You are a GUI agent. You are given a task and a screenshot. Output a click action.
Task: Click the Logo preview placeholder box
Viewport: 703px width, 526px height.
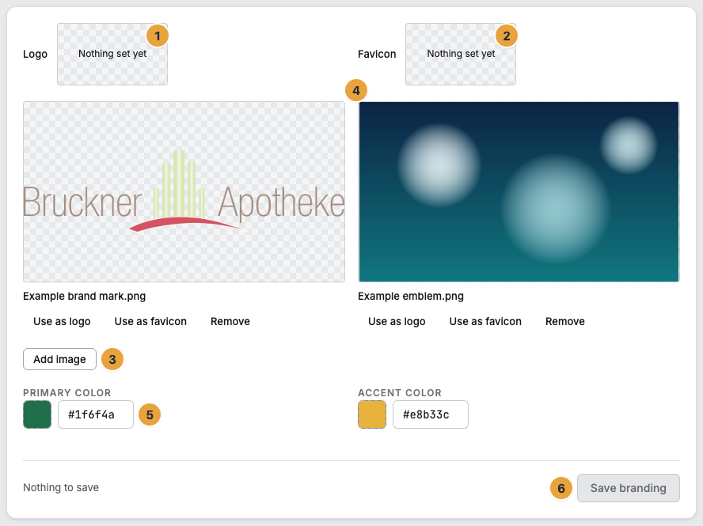pyautogui.click(x=112, y=55)
